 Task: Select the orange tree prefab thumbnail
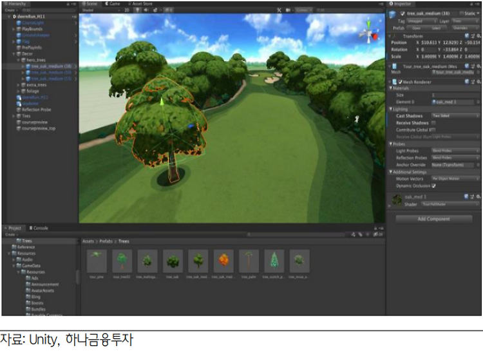[x=223, y=261]
